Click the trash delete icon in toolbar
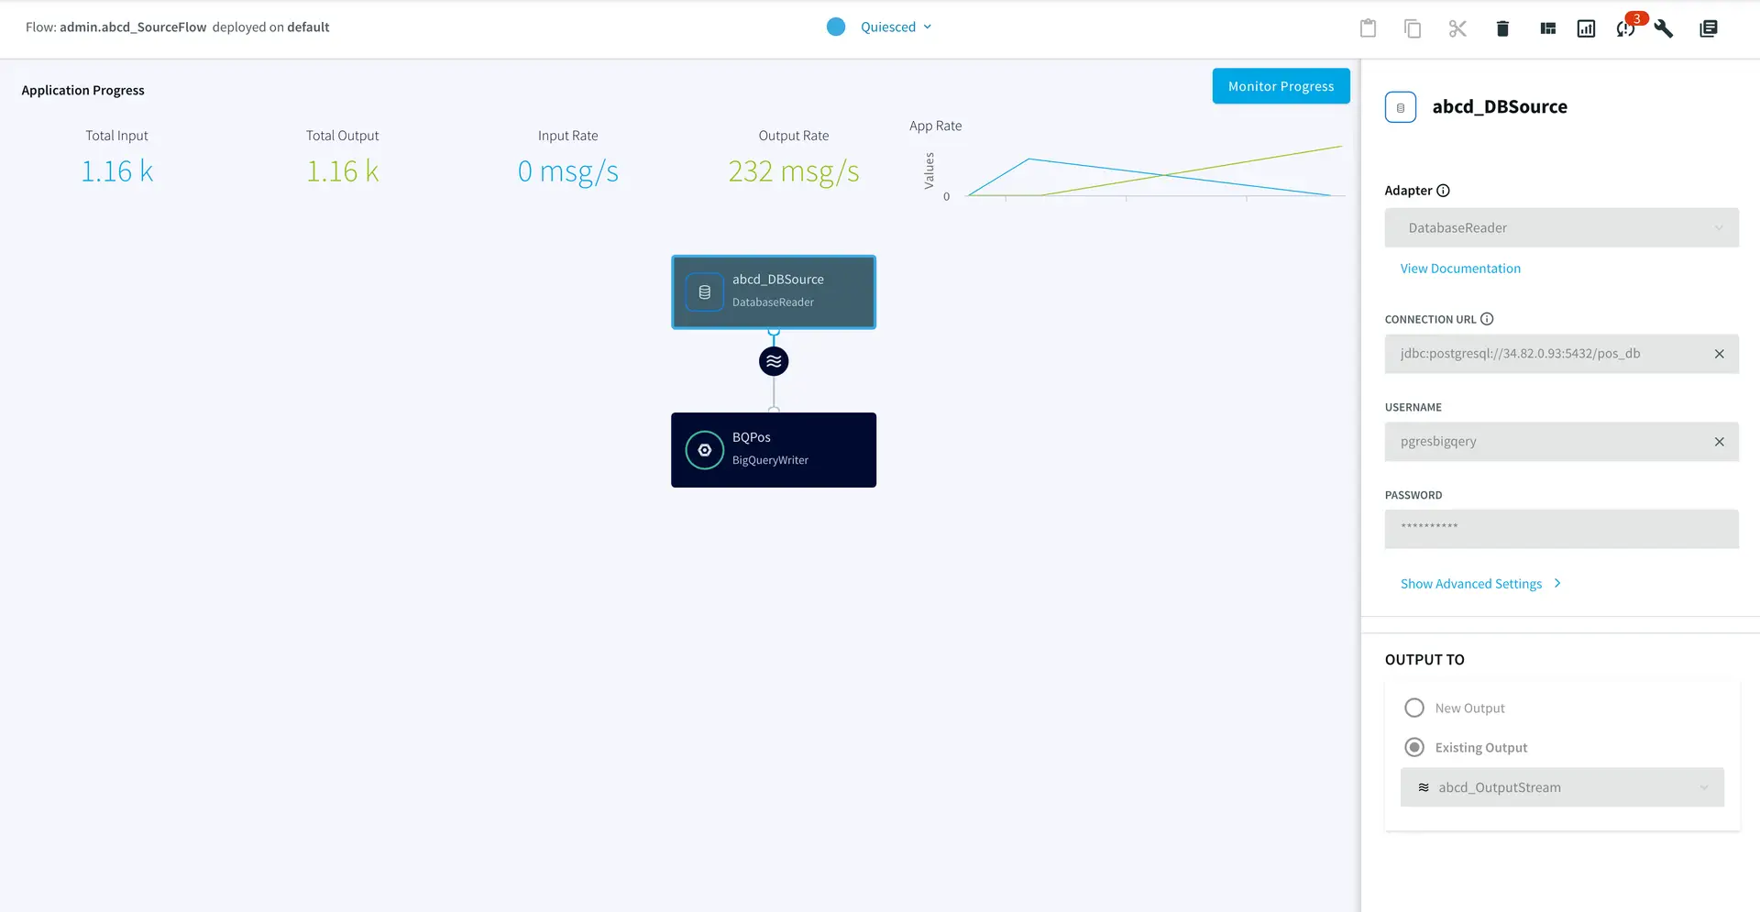The image size is (1760, 912). 1502,28
